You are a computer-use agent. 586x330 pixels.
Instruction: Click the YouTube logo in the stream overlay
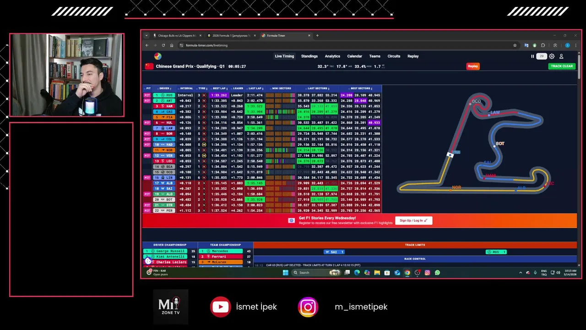(220, 307)
